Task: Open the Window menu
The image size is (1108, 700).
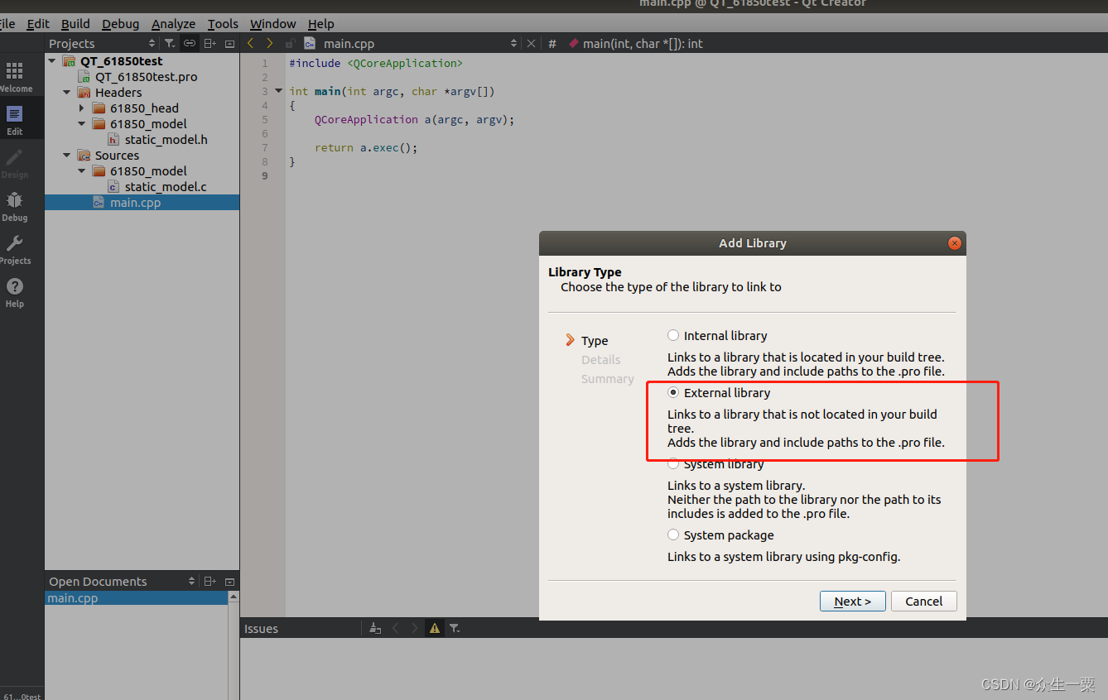Action: 273,24
